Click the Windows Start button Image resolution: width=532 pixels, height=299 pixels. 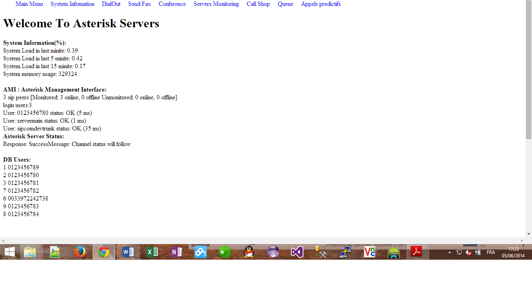tap(10, 252)
